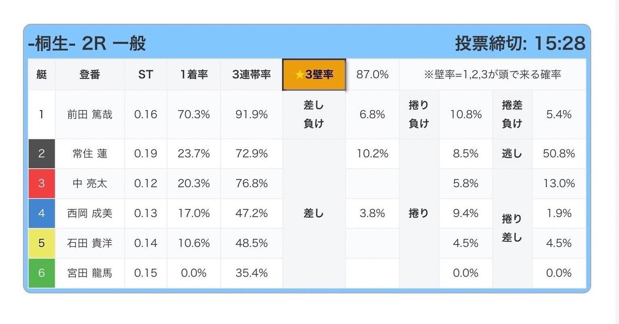Click the 逃し label cell
The height and width of the screenshot is (324, 619).
tap(512, 154)
